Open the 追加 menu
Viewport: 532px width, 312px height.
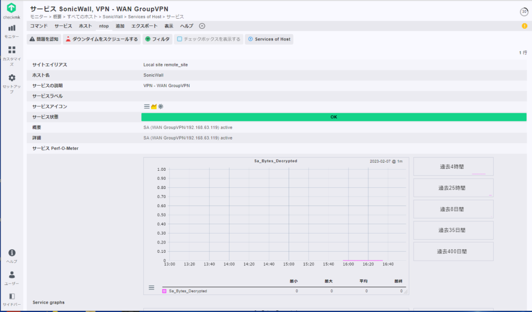click(x=120, y=26)
